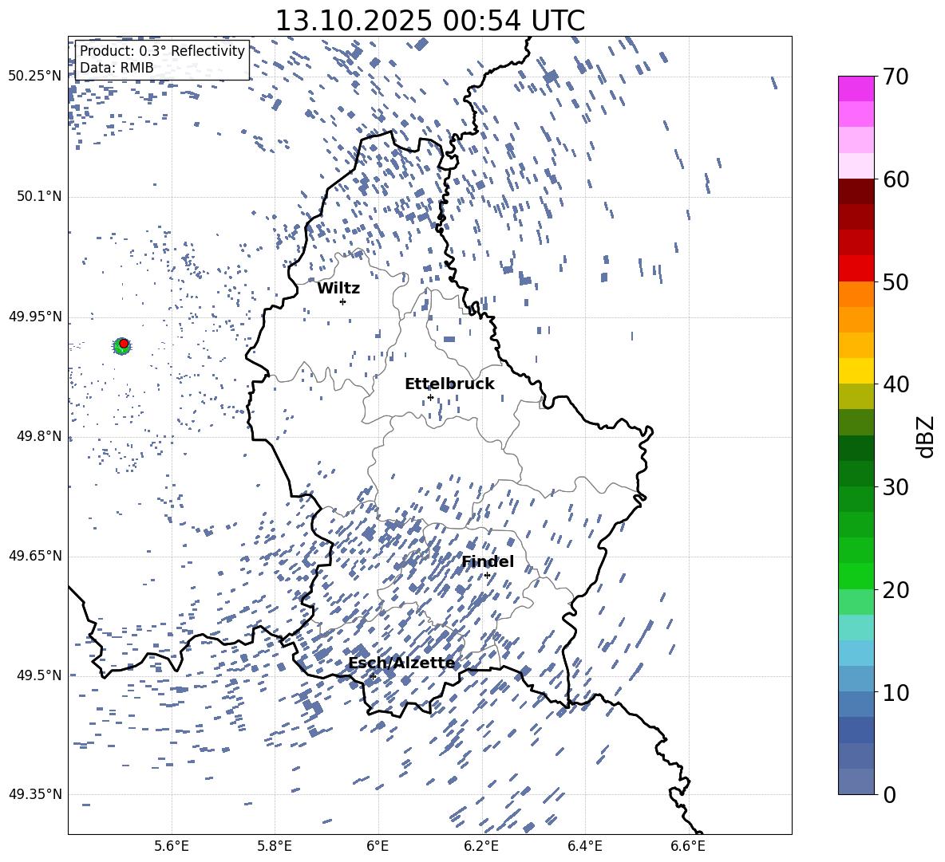Click the latitude label 49.95°N
945x862 pixels.
pos(35,317)
